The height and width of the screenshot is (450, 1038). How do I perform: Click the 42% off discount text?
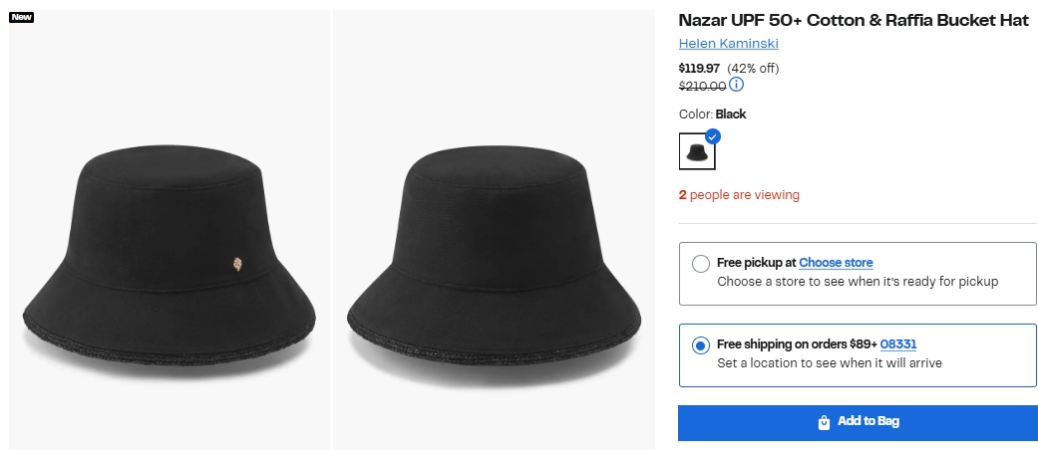coord(753,68)
